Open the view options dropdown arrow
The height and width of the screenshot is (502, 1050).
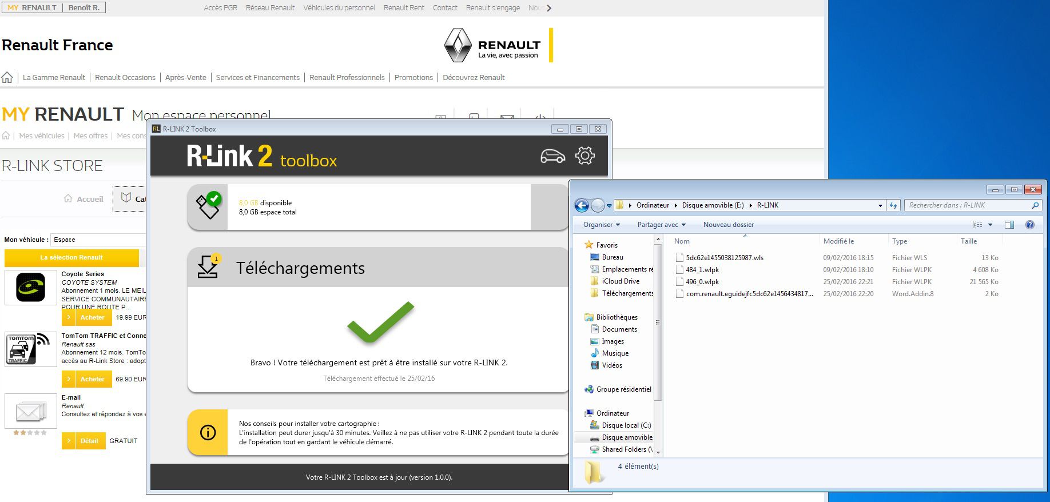click(x=990, y=225)
